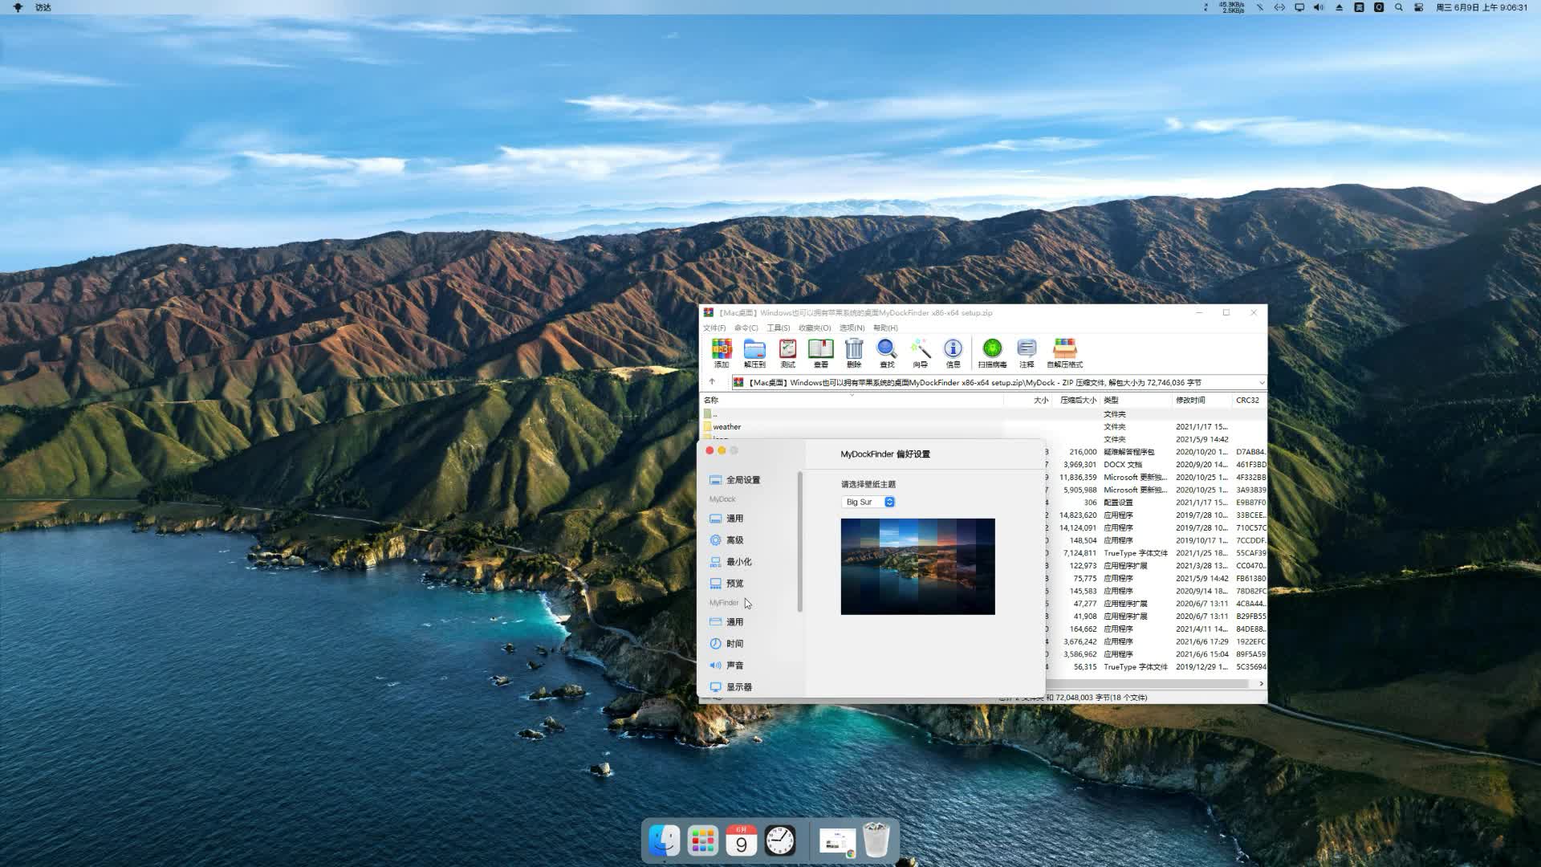Viewport: 1541px width, 867px height.
Task: Click the 测试 (Test) toolbar icon
Action: pos(787,352)
